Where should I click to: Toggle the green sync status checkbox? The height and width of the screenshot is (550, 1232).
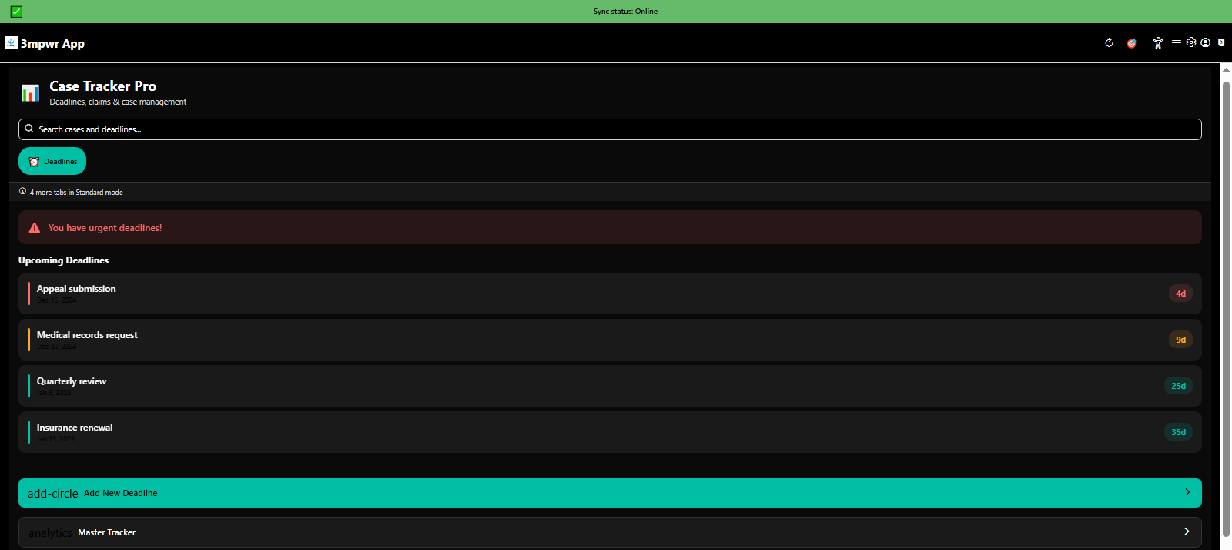[16, 12]
